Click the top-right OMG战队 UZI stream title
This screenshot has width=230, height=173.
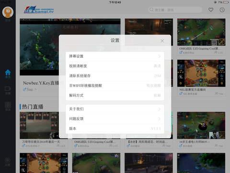click(200, 49)
